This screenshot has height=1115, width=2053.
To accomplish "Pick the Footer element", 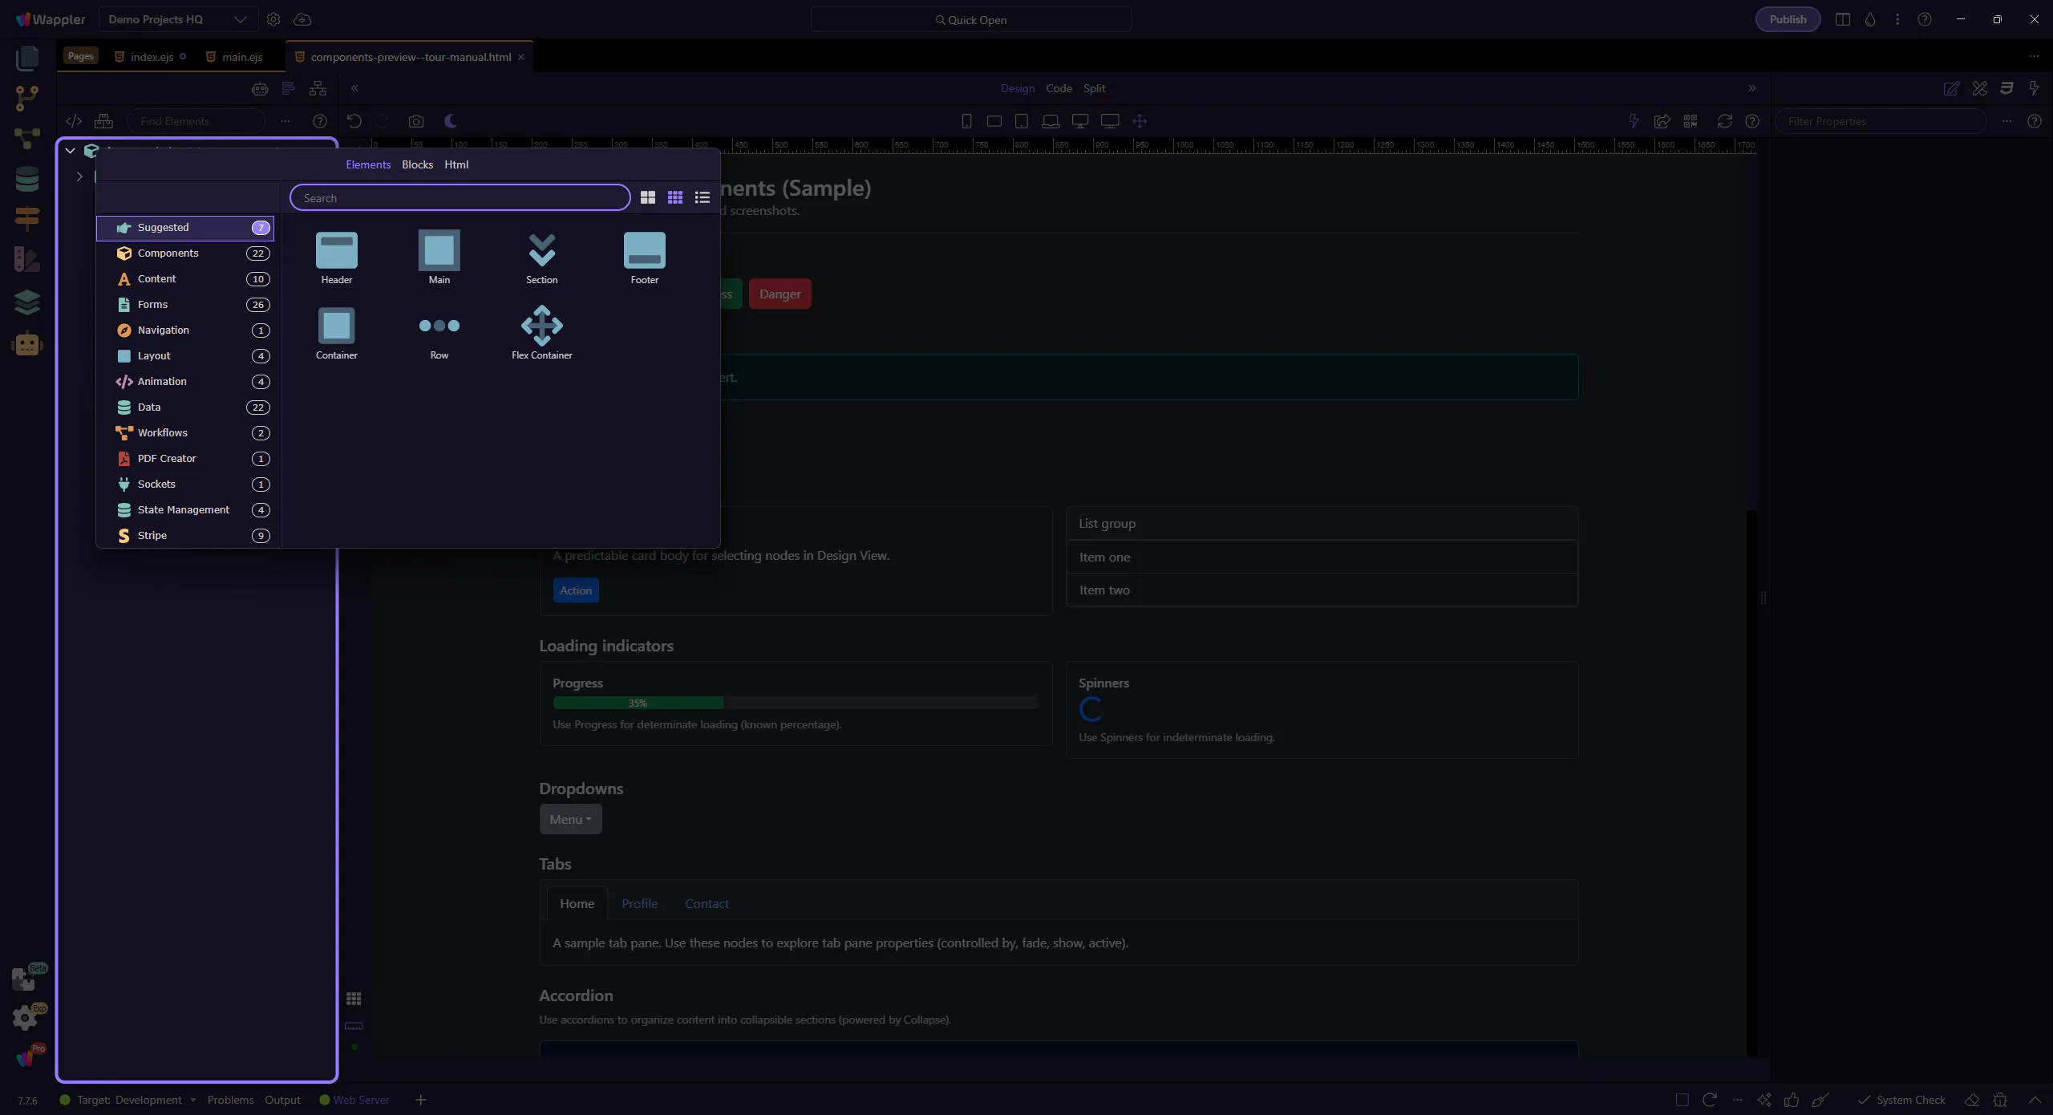I will point(644,251).
